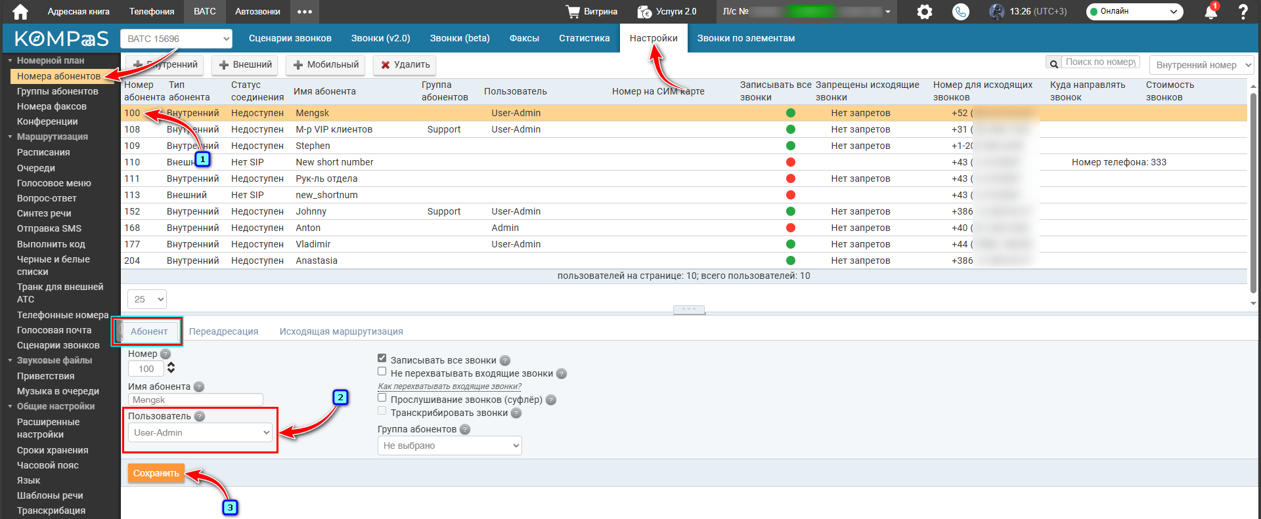Click help icon next to Номер label
1261x519 pixels.
point(166,354)
